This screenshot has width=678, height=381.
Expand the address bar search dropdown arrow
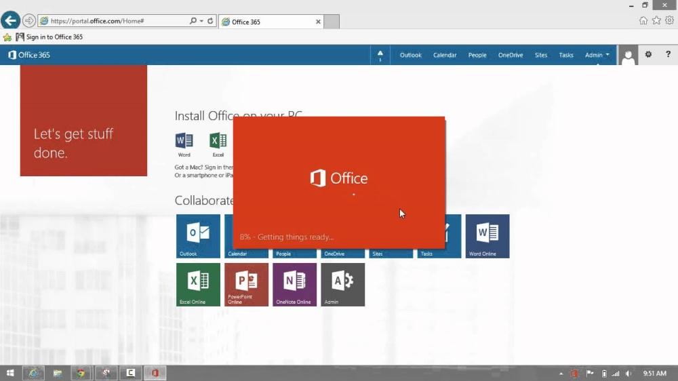click(x=201, y=21)
